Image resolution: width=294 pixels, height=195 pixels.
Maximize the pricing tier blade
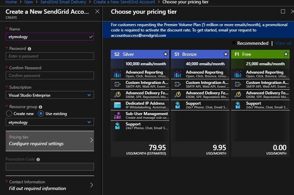click(283, 11)
